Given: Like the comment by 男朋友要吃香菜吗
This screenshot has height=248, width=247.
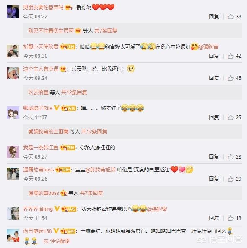Looking at the screenshot, I should tap(230, 16).
